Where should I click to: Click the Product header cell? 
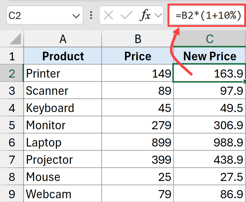[63, 56]
